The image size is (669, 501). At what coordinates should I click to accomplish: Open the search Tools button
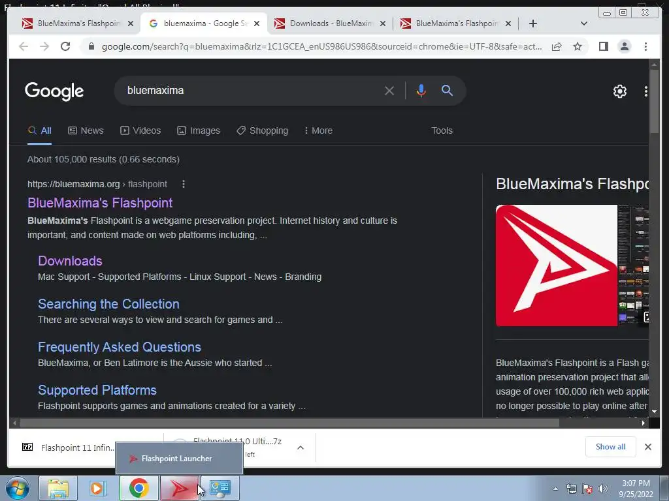(442, 130)
